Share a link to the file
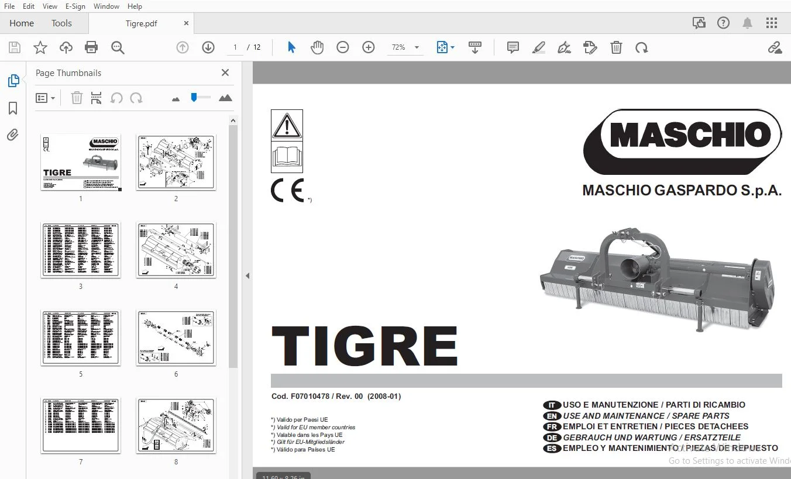The width and height of the screenshot is (791, 479). coord(775,48)
